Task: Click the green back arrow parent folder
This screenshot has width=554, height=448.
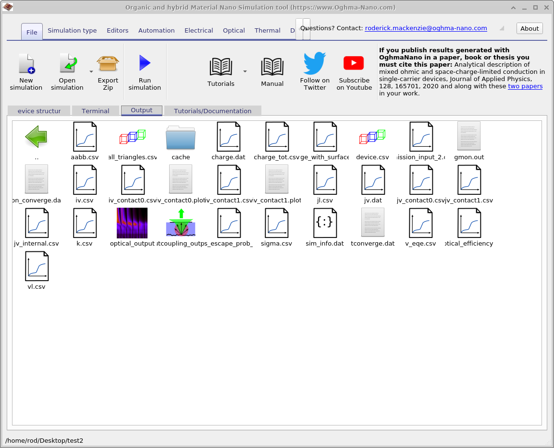Action: pos(37,137)
